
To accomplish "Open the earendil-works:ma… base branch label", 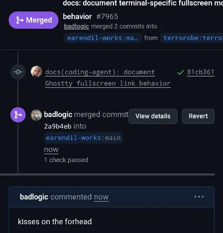I will 103,38.
